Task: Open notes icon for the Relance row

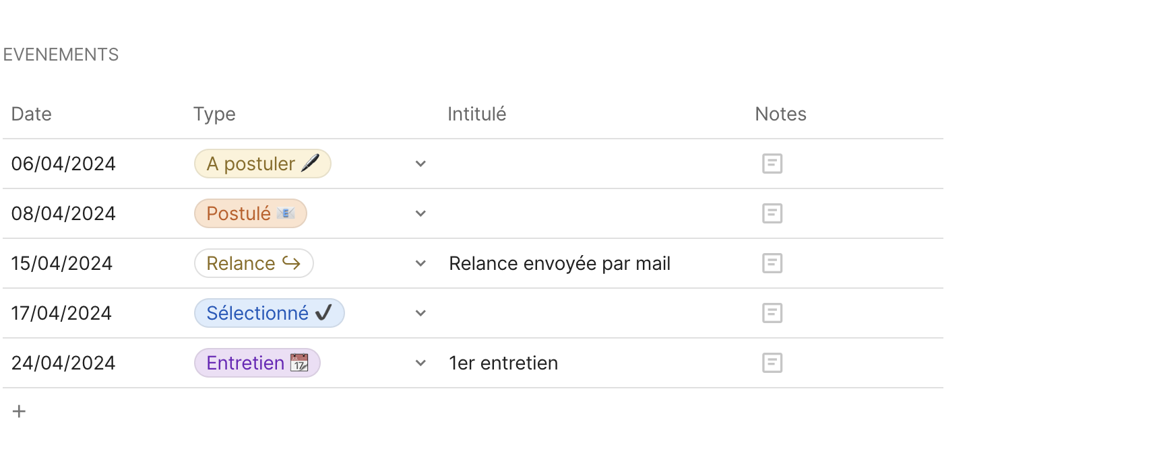Action: [x=772, y=263]
